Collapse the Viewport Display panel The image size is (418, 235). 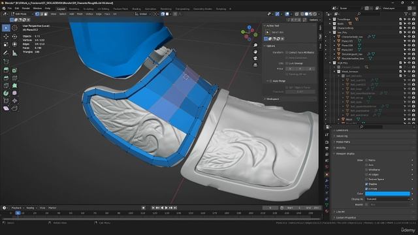pyautogui.click(x=345, y=154)
